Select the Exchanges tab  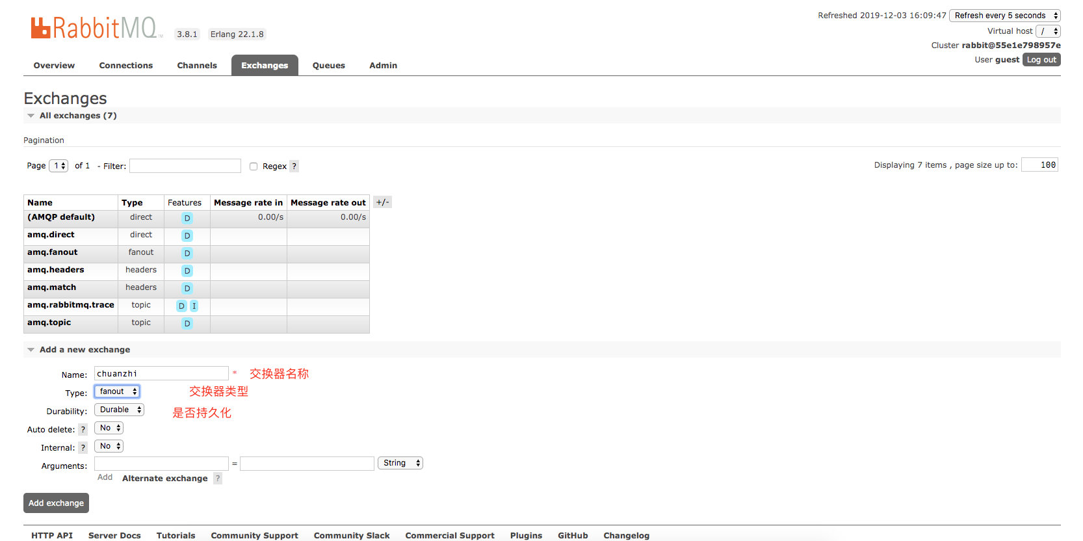click(x=265, y=65)
